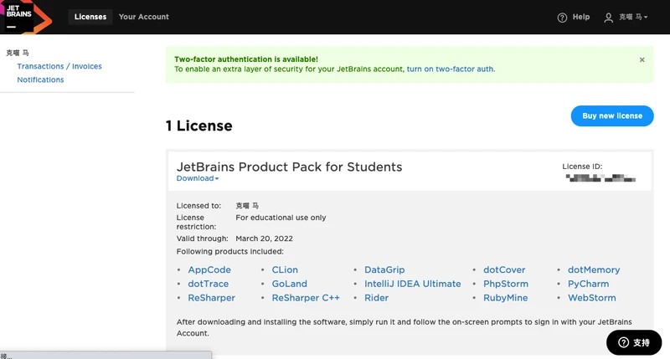Click the blurred License ID value
Viewport: 670px width, 359px height.
[600, 177]
